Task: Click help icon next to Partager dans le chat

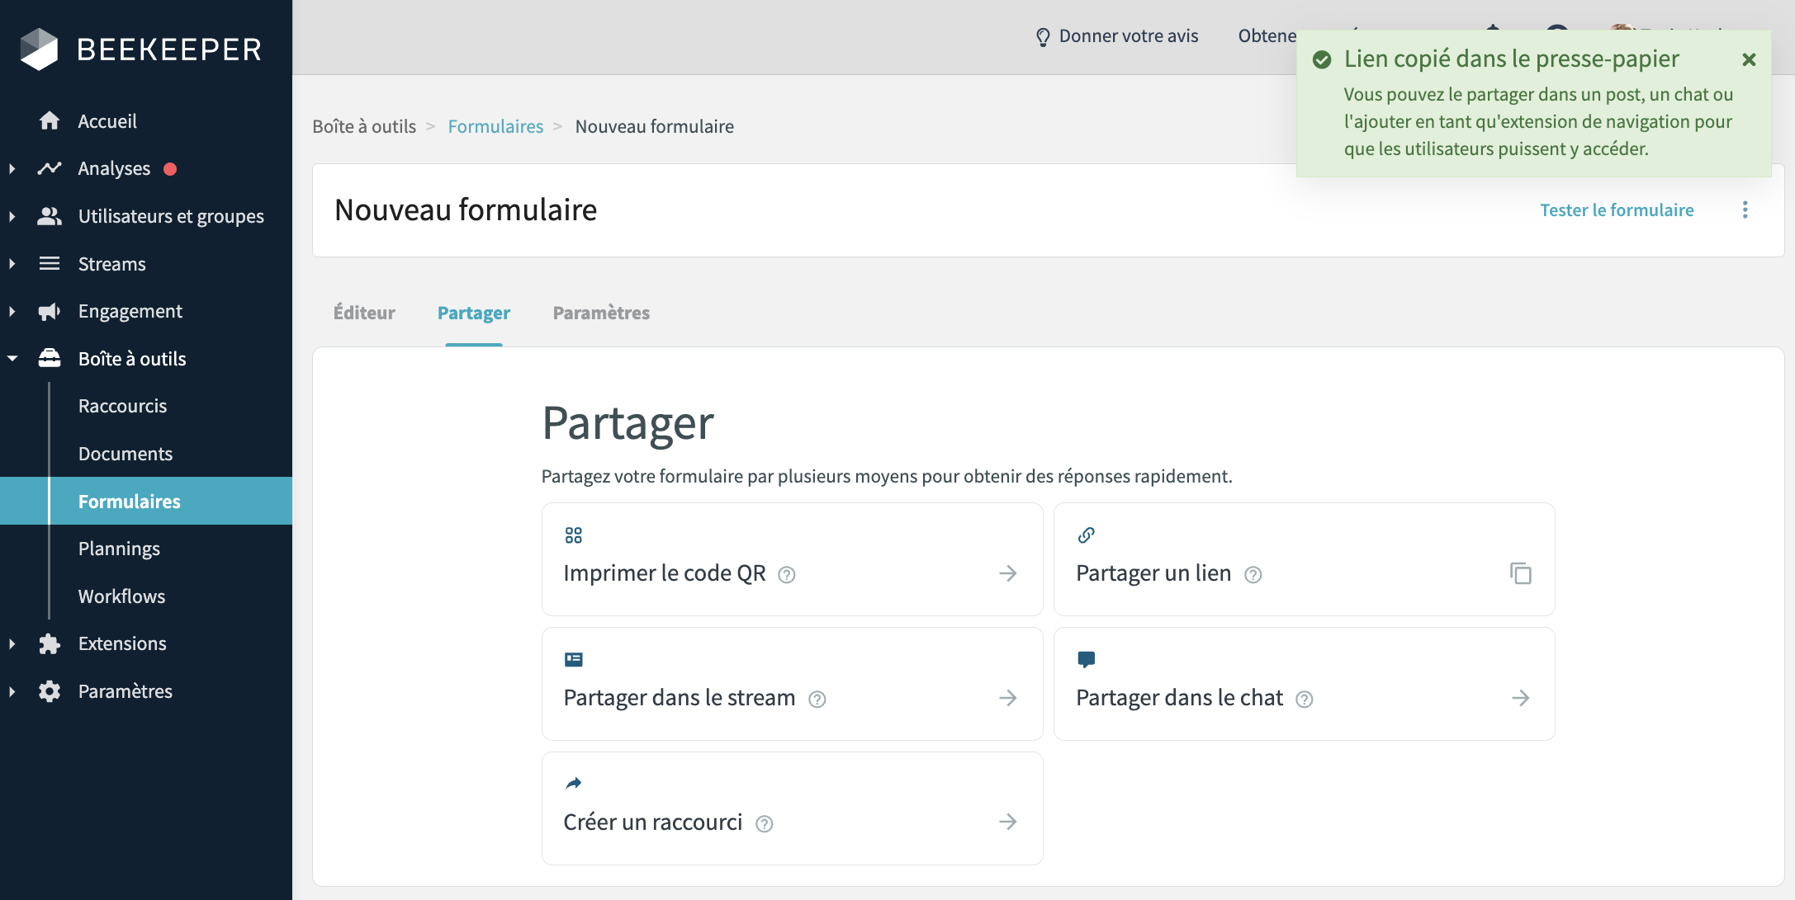Action: point(1305,700)
